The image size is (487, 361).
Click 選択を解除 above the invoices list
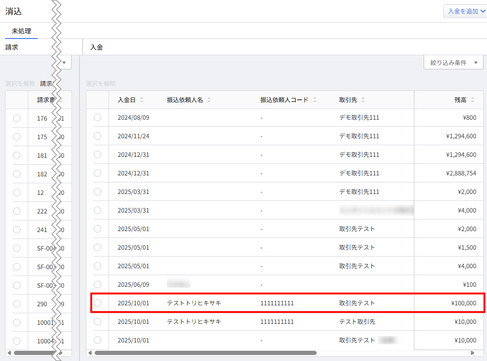[20, 84]
